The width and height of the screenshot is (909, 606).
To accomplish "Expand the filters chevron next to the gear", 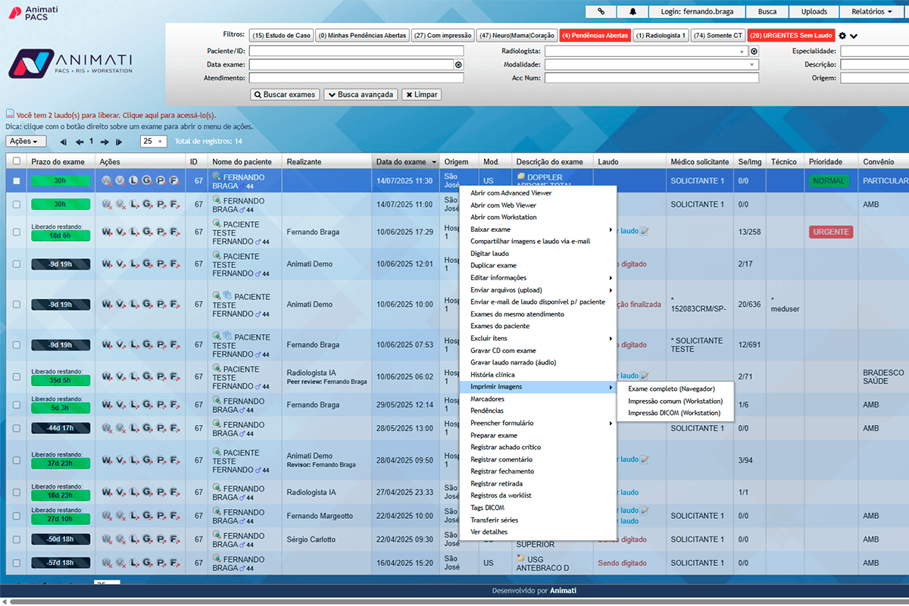I will [854, 36].
